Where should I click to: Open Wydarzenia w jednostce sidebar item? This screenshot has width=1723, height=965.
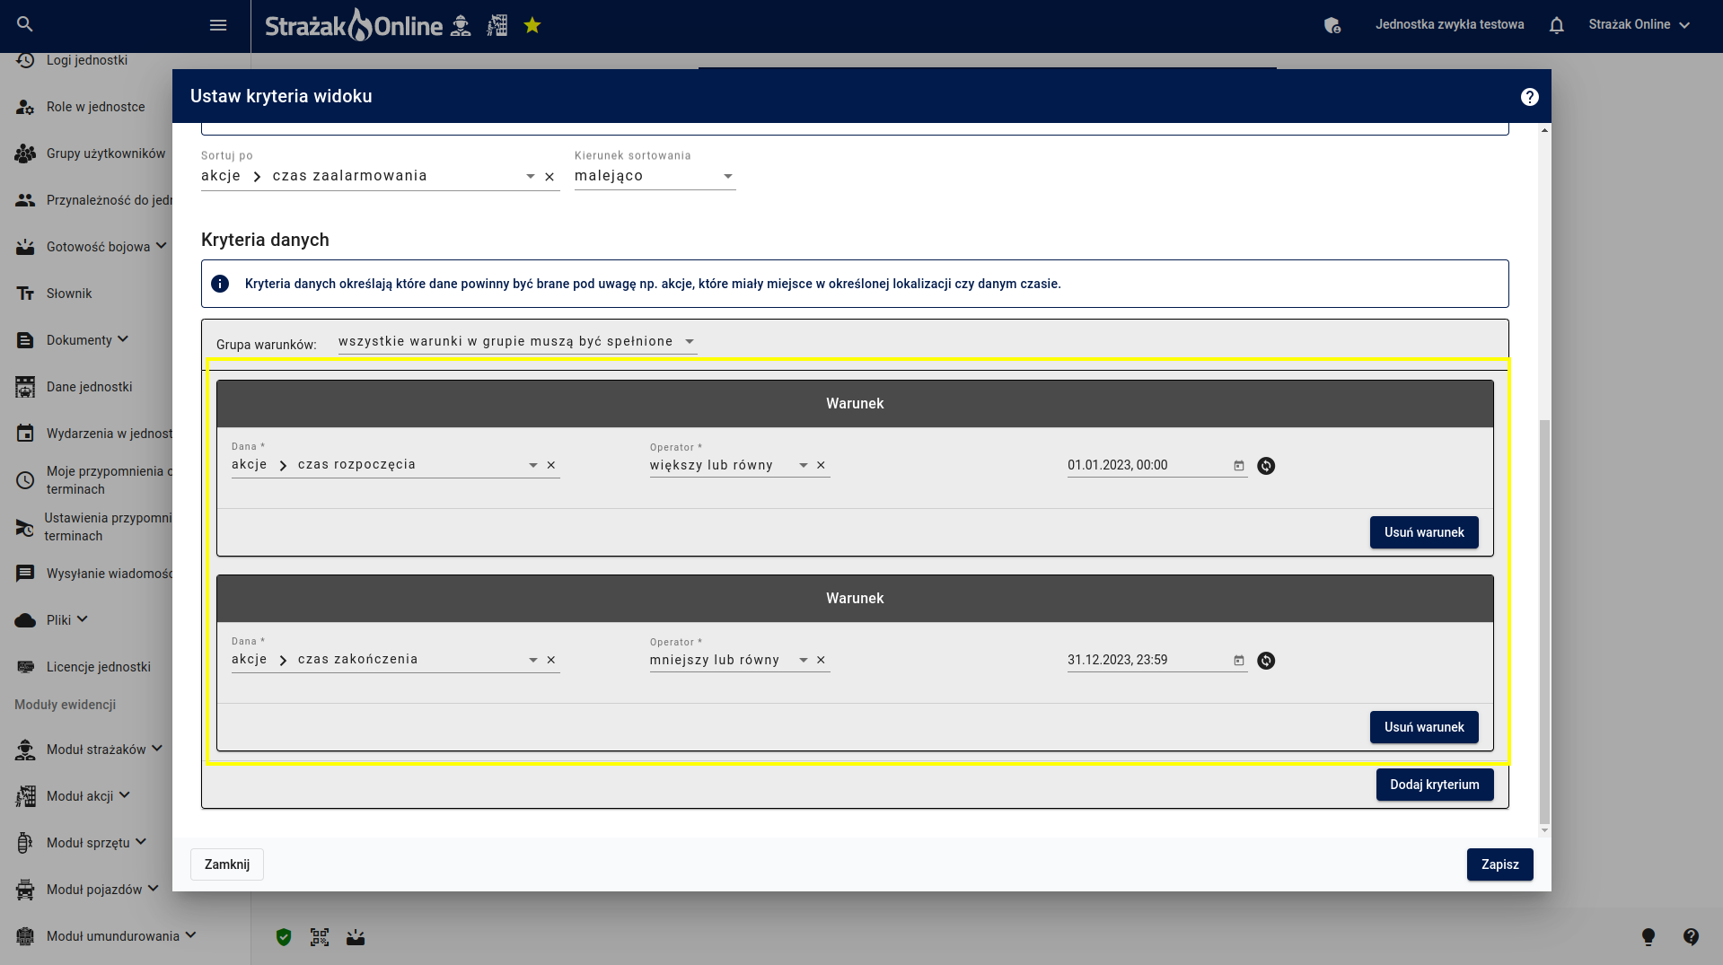coord(93,434)
